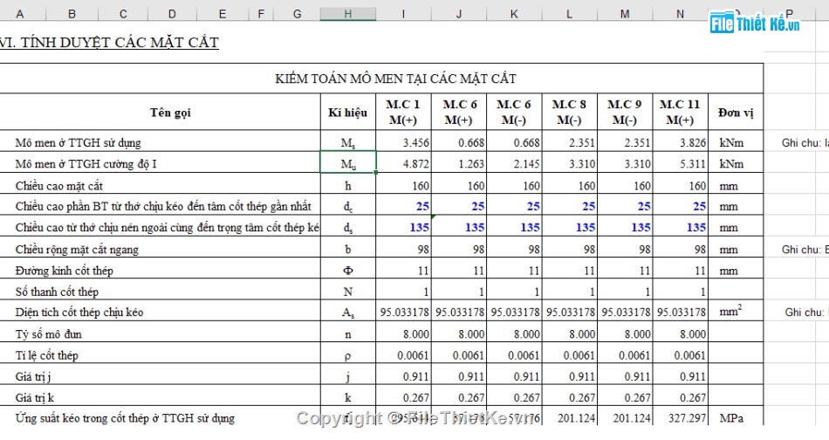This screenshot has height=440, width=829.
Task: Select column header N
Action: [x=681, y=14]
